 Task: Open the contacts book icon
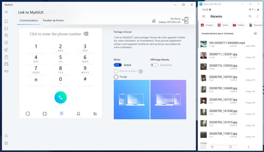coord(45,114)
